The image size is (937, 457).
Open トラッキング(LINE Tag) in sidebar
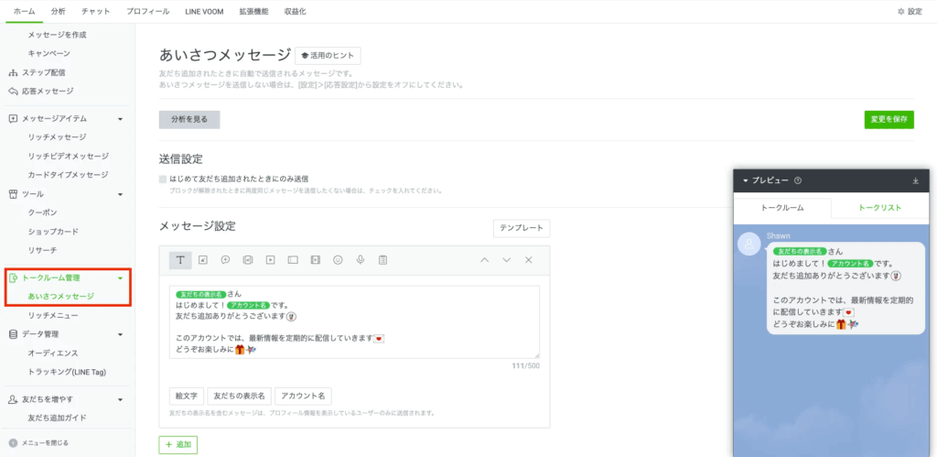pyautogui.click(x=67, y=372)
